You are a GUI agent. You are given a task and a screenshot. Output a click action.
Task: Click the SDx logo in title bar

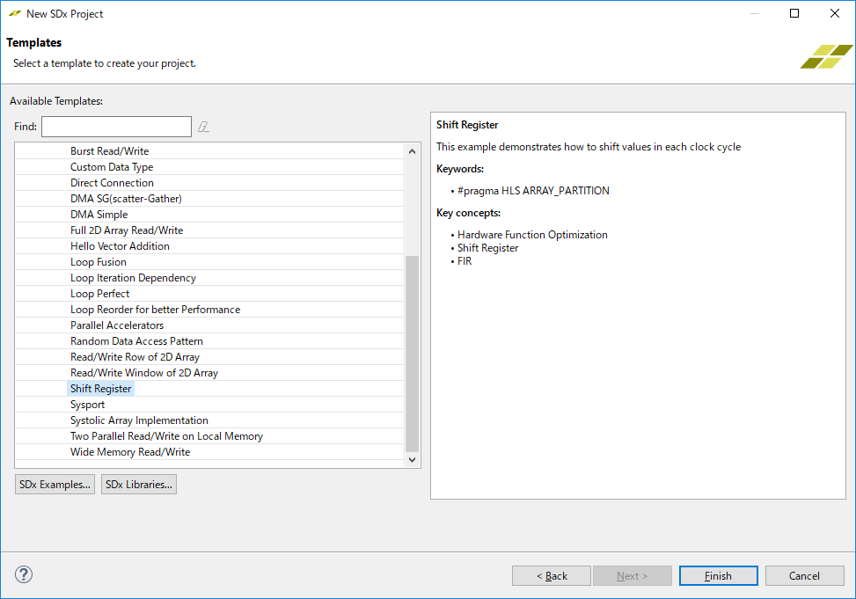coord(15,14)
